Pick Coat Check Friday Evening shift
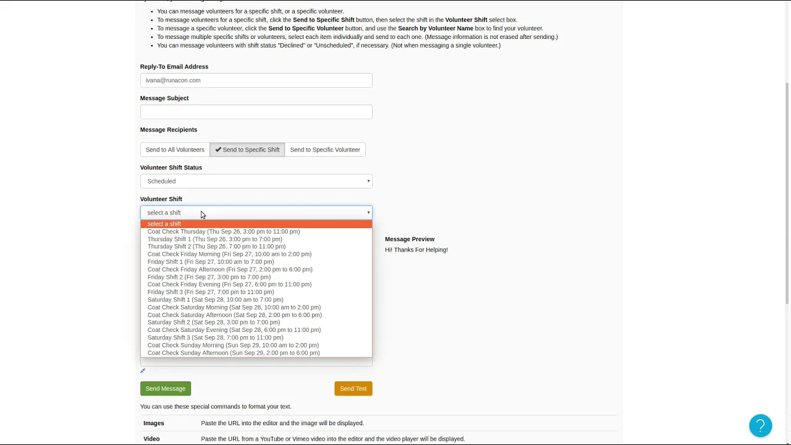This screenshot has width=791, height=445. (256, 284)
